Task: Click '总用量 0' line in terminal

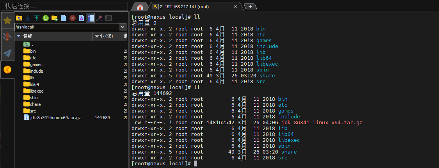Action: coord(144,23)
